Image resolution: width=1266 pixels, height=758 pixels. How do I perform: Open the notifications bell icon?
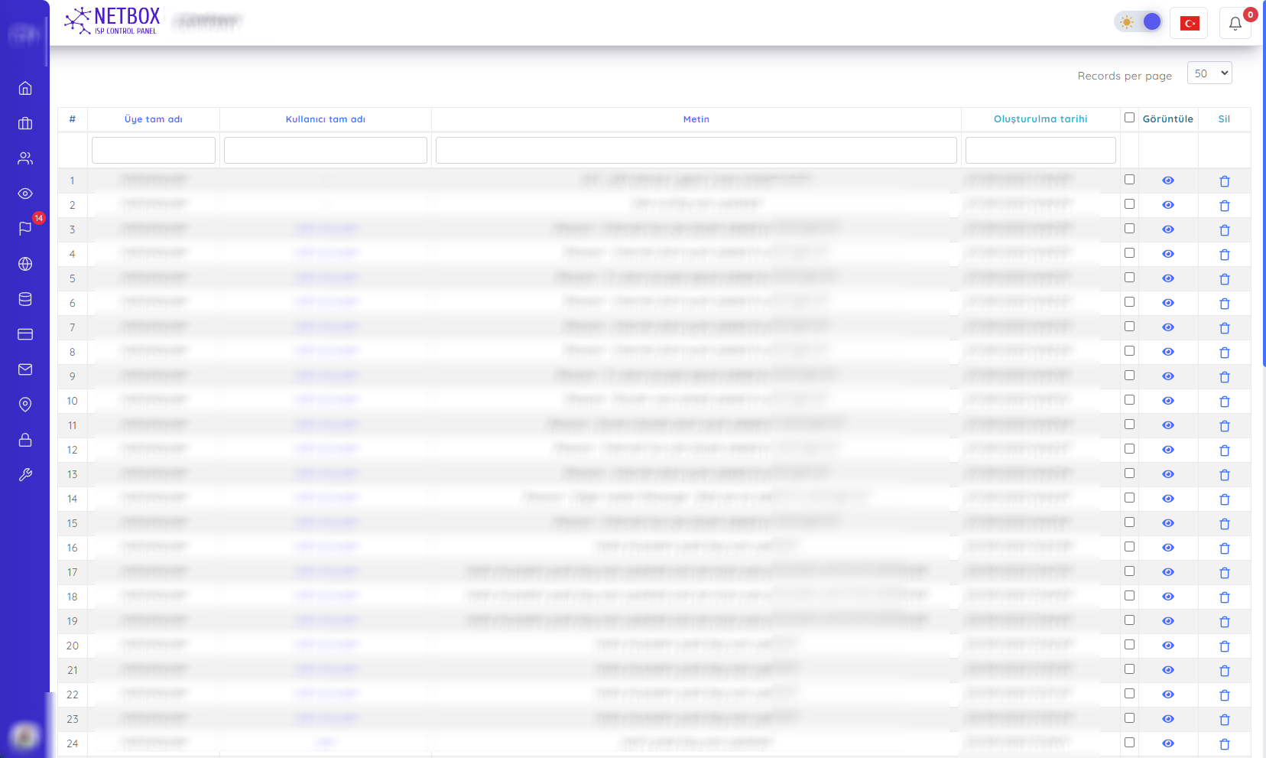click(x=1235, y=24)
